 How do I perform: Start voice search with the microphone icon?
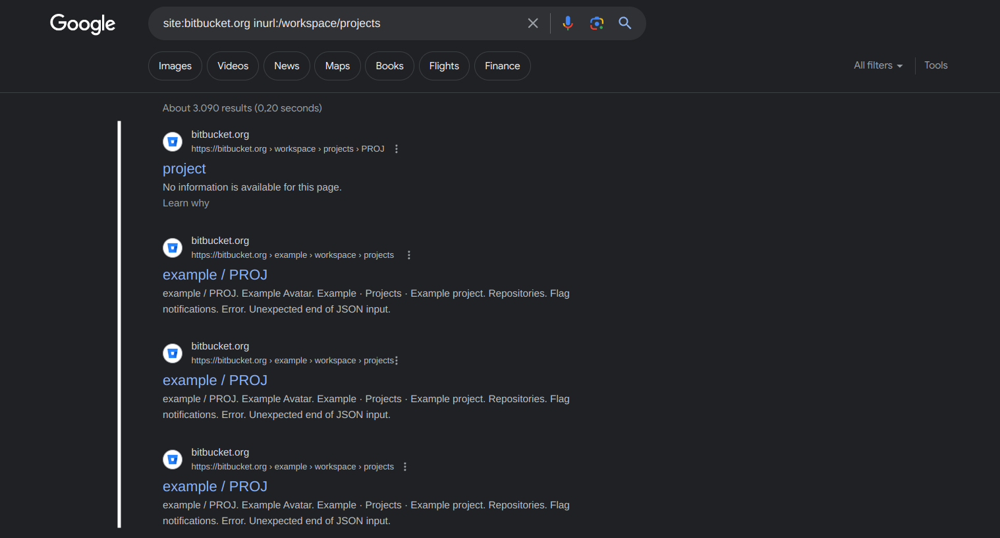(568, 23)
